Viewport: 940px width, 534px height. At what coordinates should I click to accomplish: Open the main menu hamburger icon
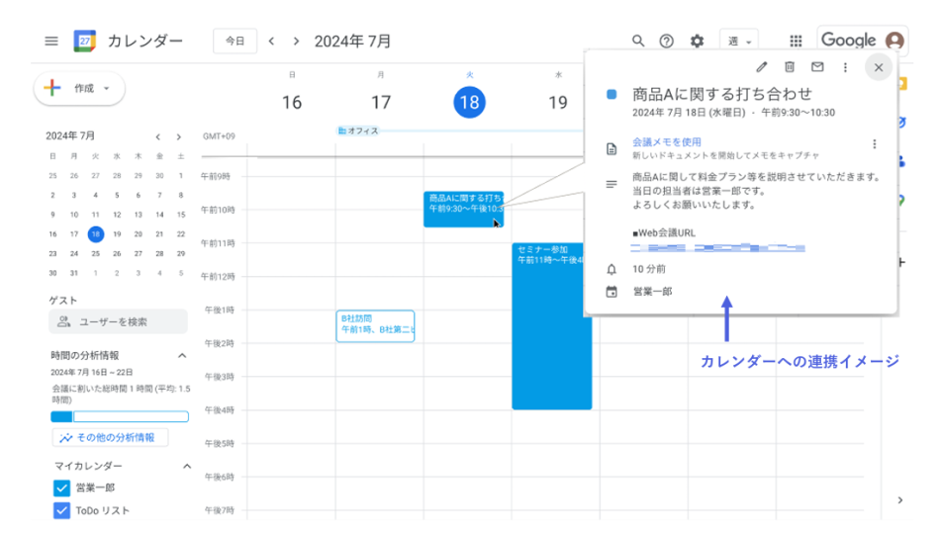pos(51,41)
